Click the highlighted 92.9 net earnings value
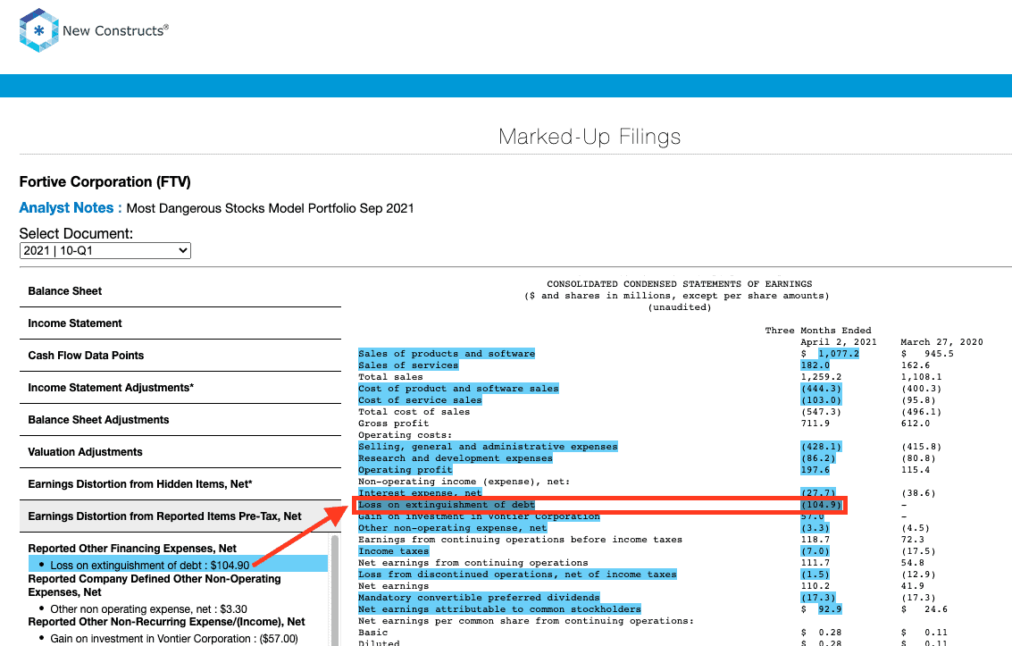This screenshot has width=1012, height=646. click(x=830, y=609)
